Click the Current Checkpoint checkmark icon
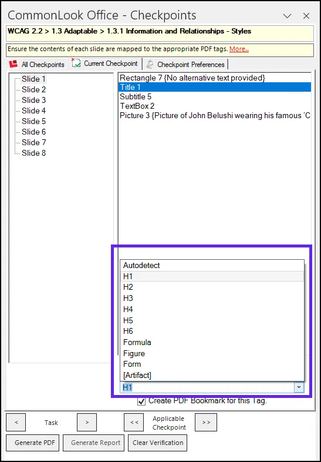 pos(76,63)
